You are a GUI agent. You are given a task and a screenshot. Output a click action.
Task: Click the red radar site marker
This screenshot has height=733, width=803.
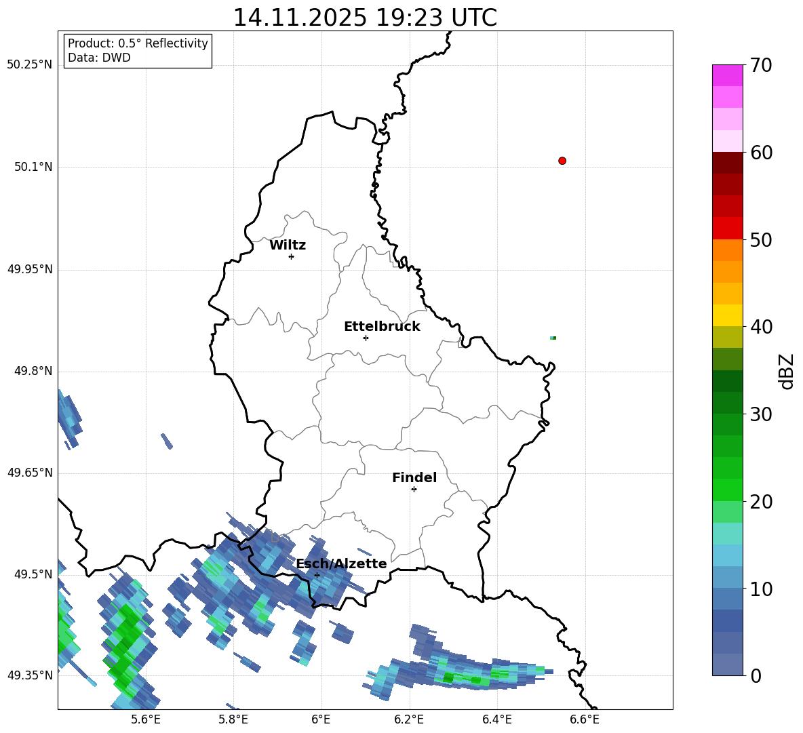[x=562, y=161]
